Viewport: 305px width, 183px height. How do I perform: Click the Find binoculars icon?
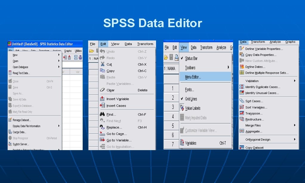[102, 114]
